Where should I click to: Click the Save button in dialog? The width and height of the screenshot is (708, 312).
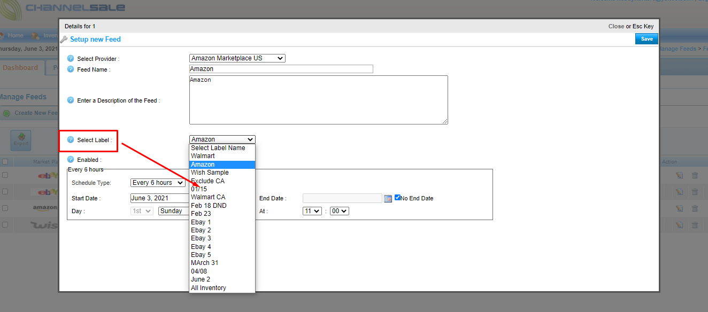click(x=647, y=39)
